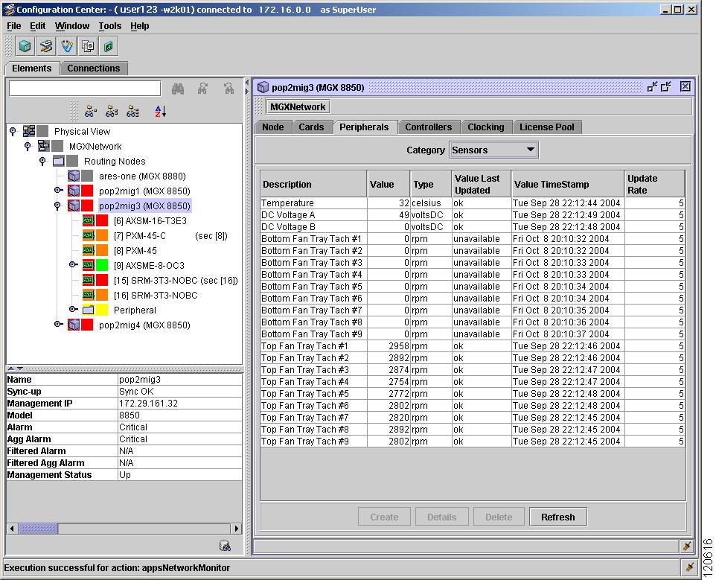Screen dimensions: 716x580
Task: Click the Create button
Action: tap(384, 517)
